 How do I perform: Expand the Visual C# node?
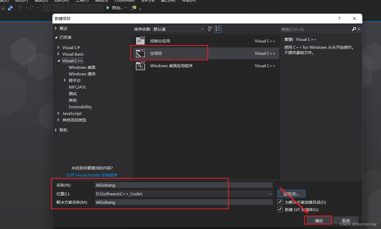pyautogui.click(x=58, y=47)
